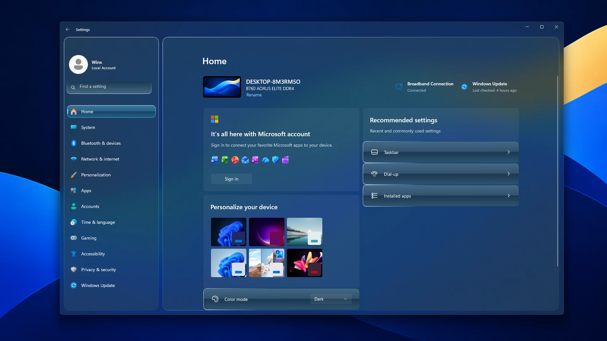Click the OneNote app icon
This screenshot has width=607, height=341.
coord(255,160)
